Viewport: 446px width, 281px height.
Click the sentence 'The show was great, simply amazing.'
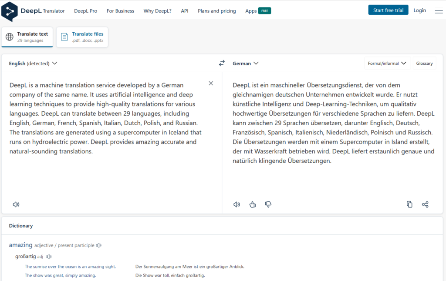point(60,275)
